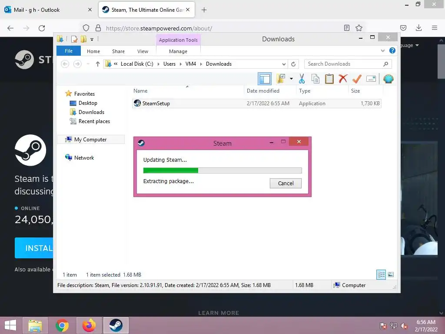This screenshot has height=334, width=445.
Task: Click the Application Tools contextual tab
Action: [178, 40]
